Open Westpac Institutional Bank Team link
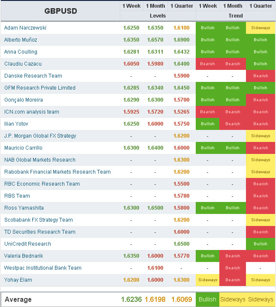Viewport: 276px width, 307px height. (x=43, y=268)
